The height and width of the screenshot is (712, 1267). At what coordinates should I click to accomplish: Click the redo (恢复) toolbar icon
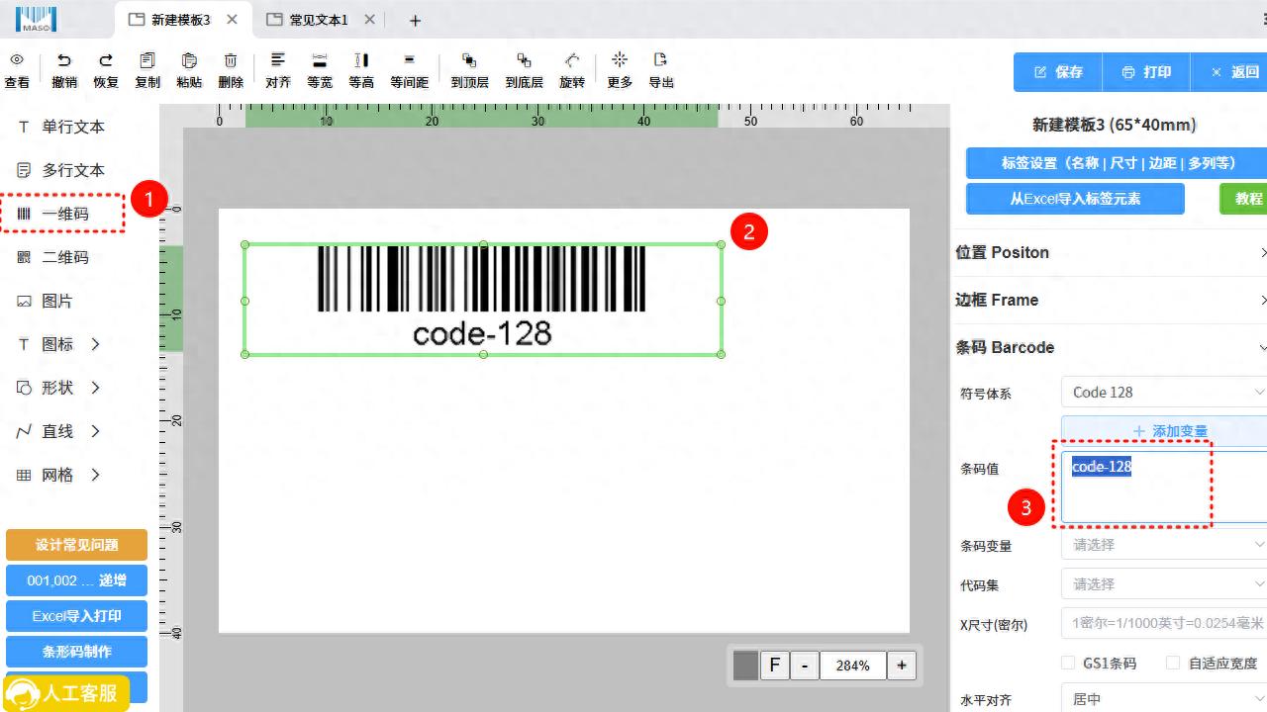coord(106,61)
